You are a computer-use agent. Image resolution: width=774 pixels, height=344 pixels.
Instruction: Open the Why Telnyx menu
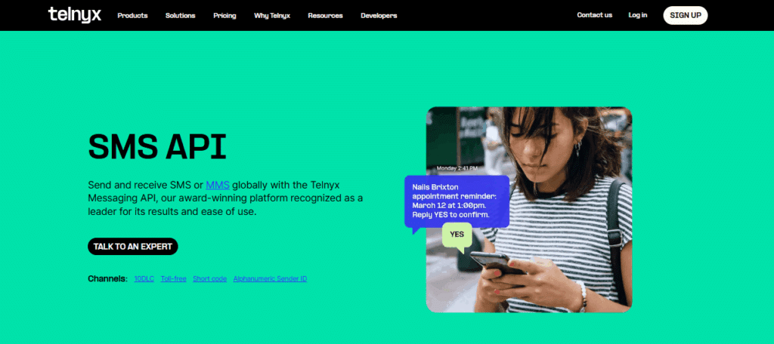pyautogui.click(x=272, y=15)
